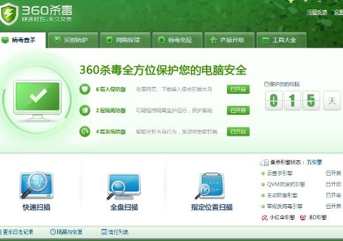This screenshot has height=241, width=343.
Task: Click the 6层入侵防御 shield icon
Action: 85,89
